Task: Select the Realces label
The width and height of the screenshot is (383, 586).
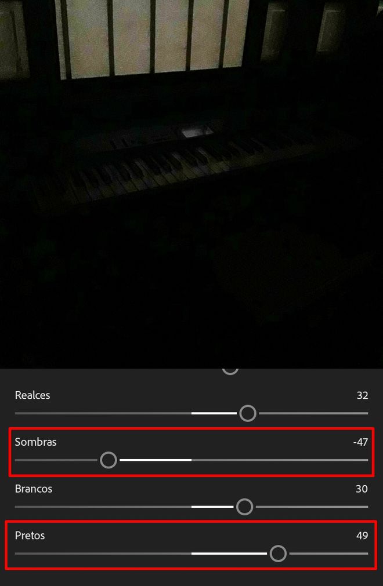Action: [32, 395]
